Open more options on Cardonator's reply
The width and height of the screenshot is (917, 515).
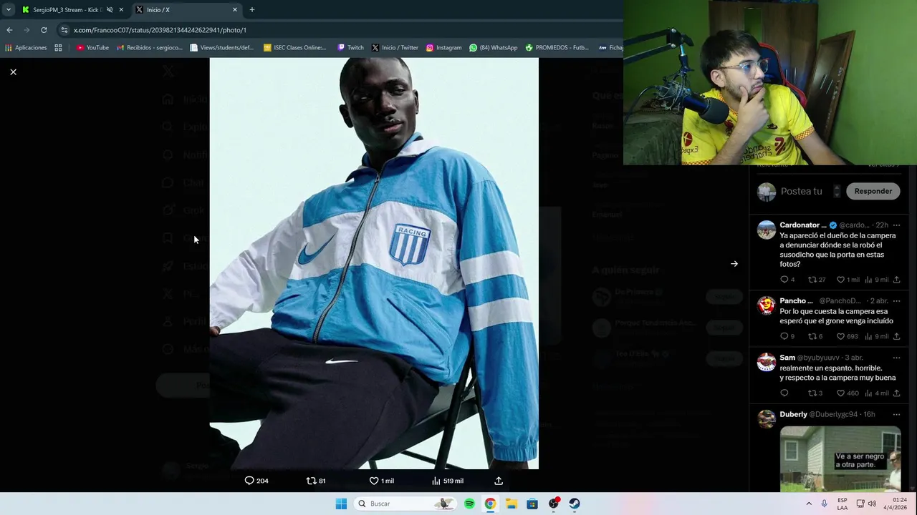(x=896, y=225)
